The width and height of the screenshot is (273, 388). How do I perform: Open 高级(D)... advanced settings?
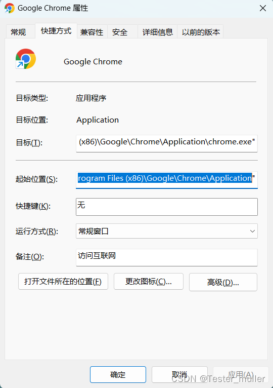tap(223, 282)
